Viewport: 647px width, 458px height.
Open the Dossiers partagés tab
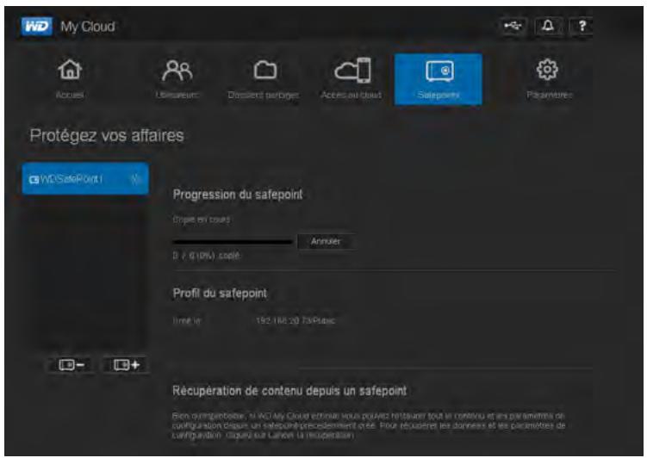(x=264, y=78)
